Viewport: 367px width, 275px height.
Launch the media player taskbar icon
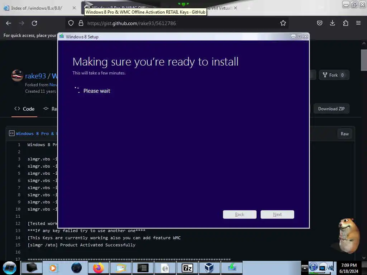pyautogui.click(x=53, y=268)
